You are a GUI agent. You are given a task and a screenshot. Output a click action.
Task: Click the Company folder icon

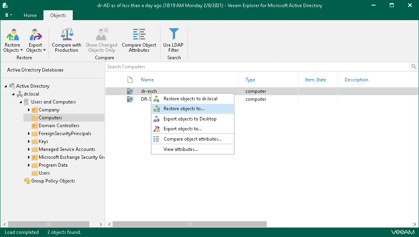click(35, 110)
